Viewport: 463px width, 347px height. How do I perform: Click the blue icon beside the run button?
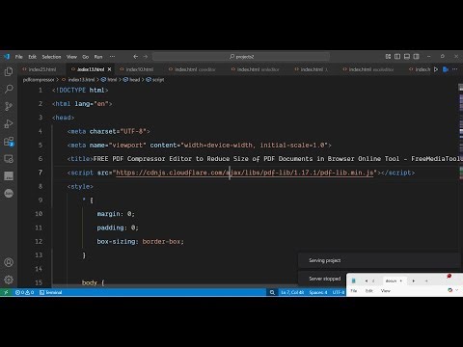tap(446, 69)
